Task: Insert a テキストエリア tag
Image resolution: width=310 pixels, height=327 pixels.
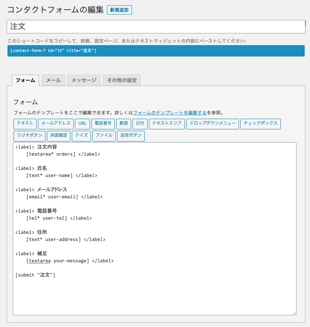Action: point(167,124)
